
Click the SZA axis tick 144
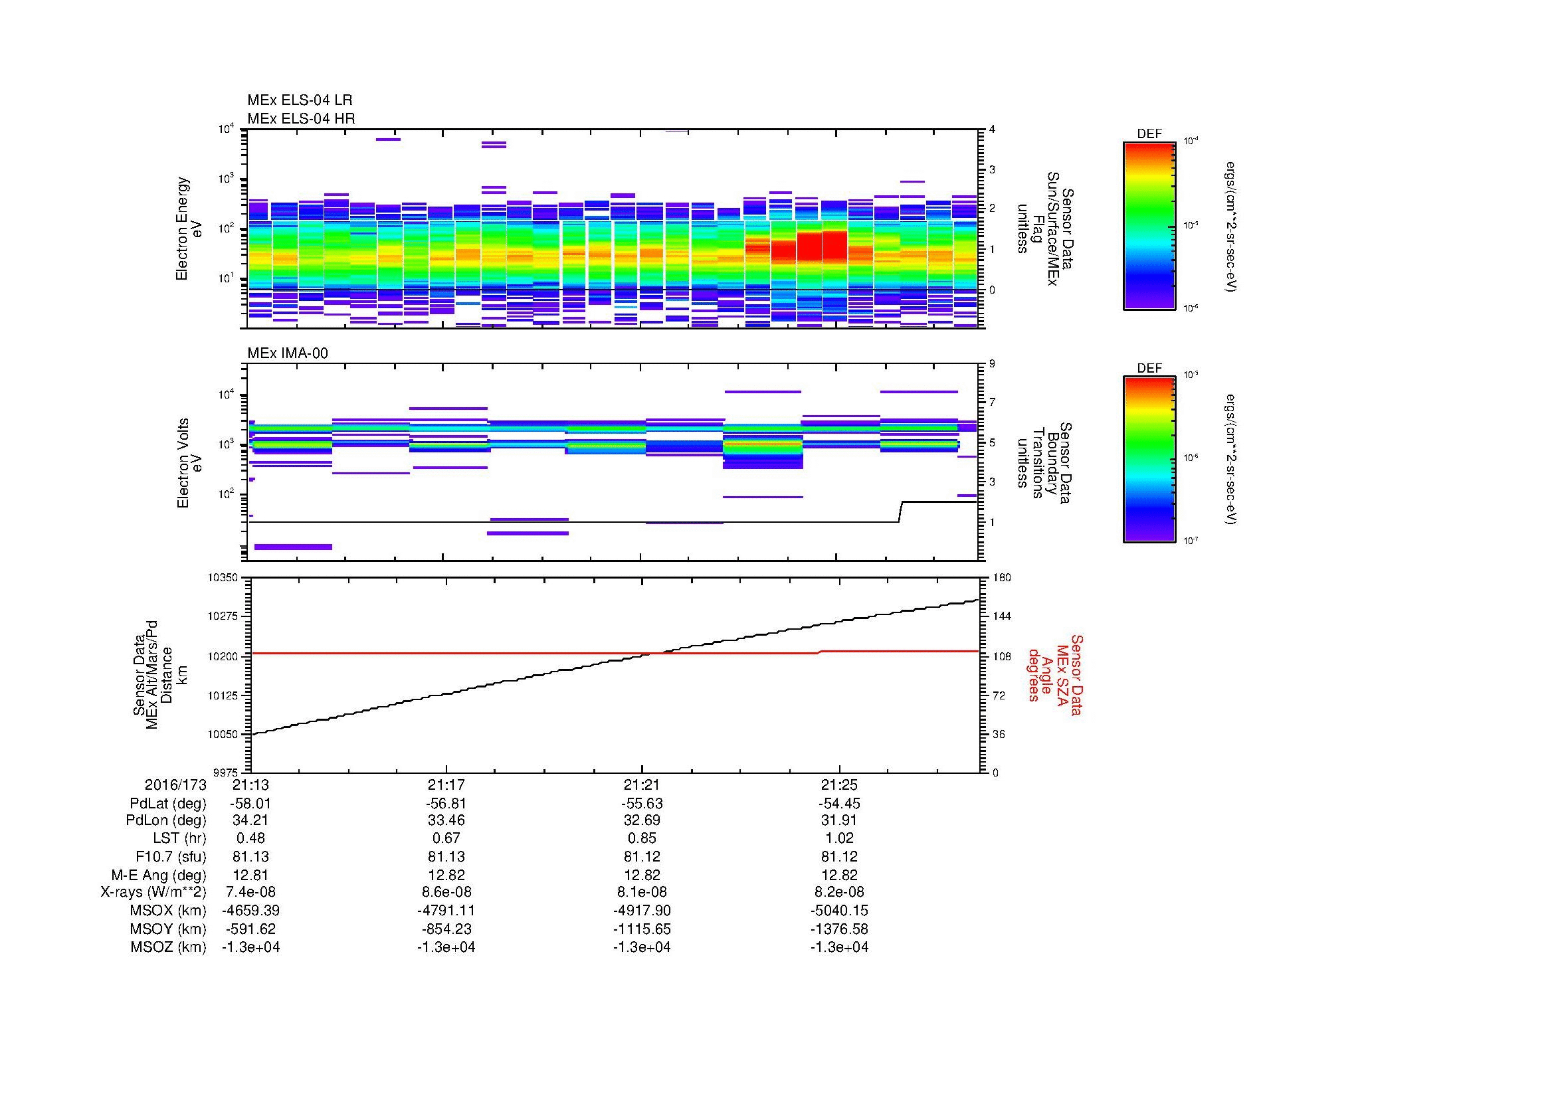click(x=1001, y=616)
